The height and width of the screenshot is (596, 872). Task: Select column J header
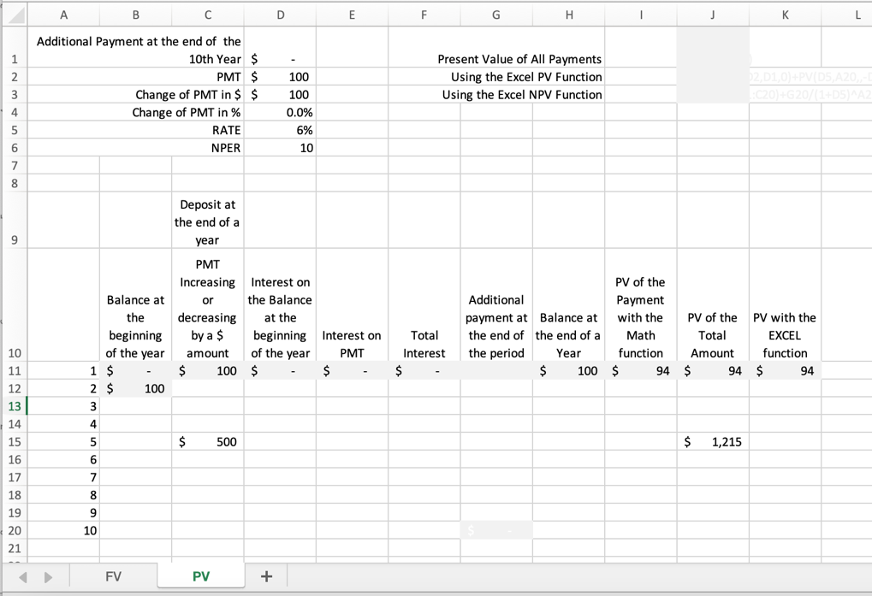(x=712, y=15)
